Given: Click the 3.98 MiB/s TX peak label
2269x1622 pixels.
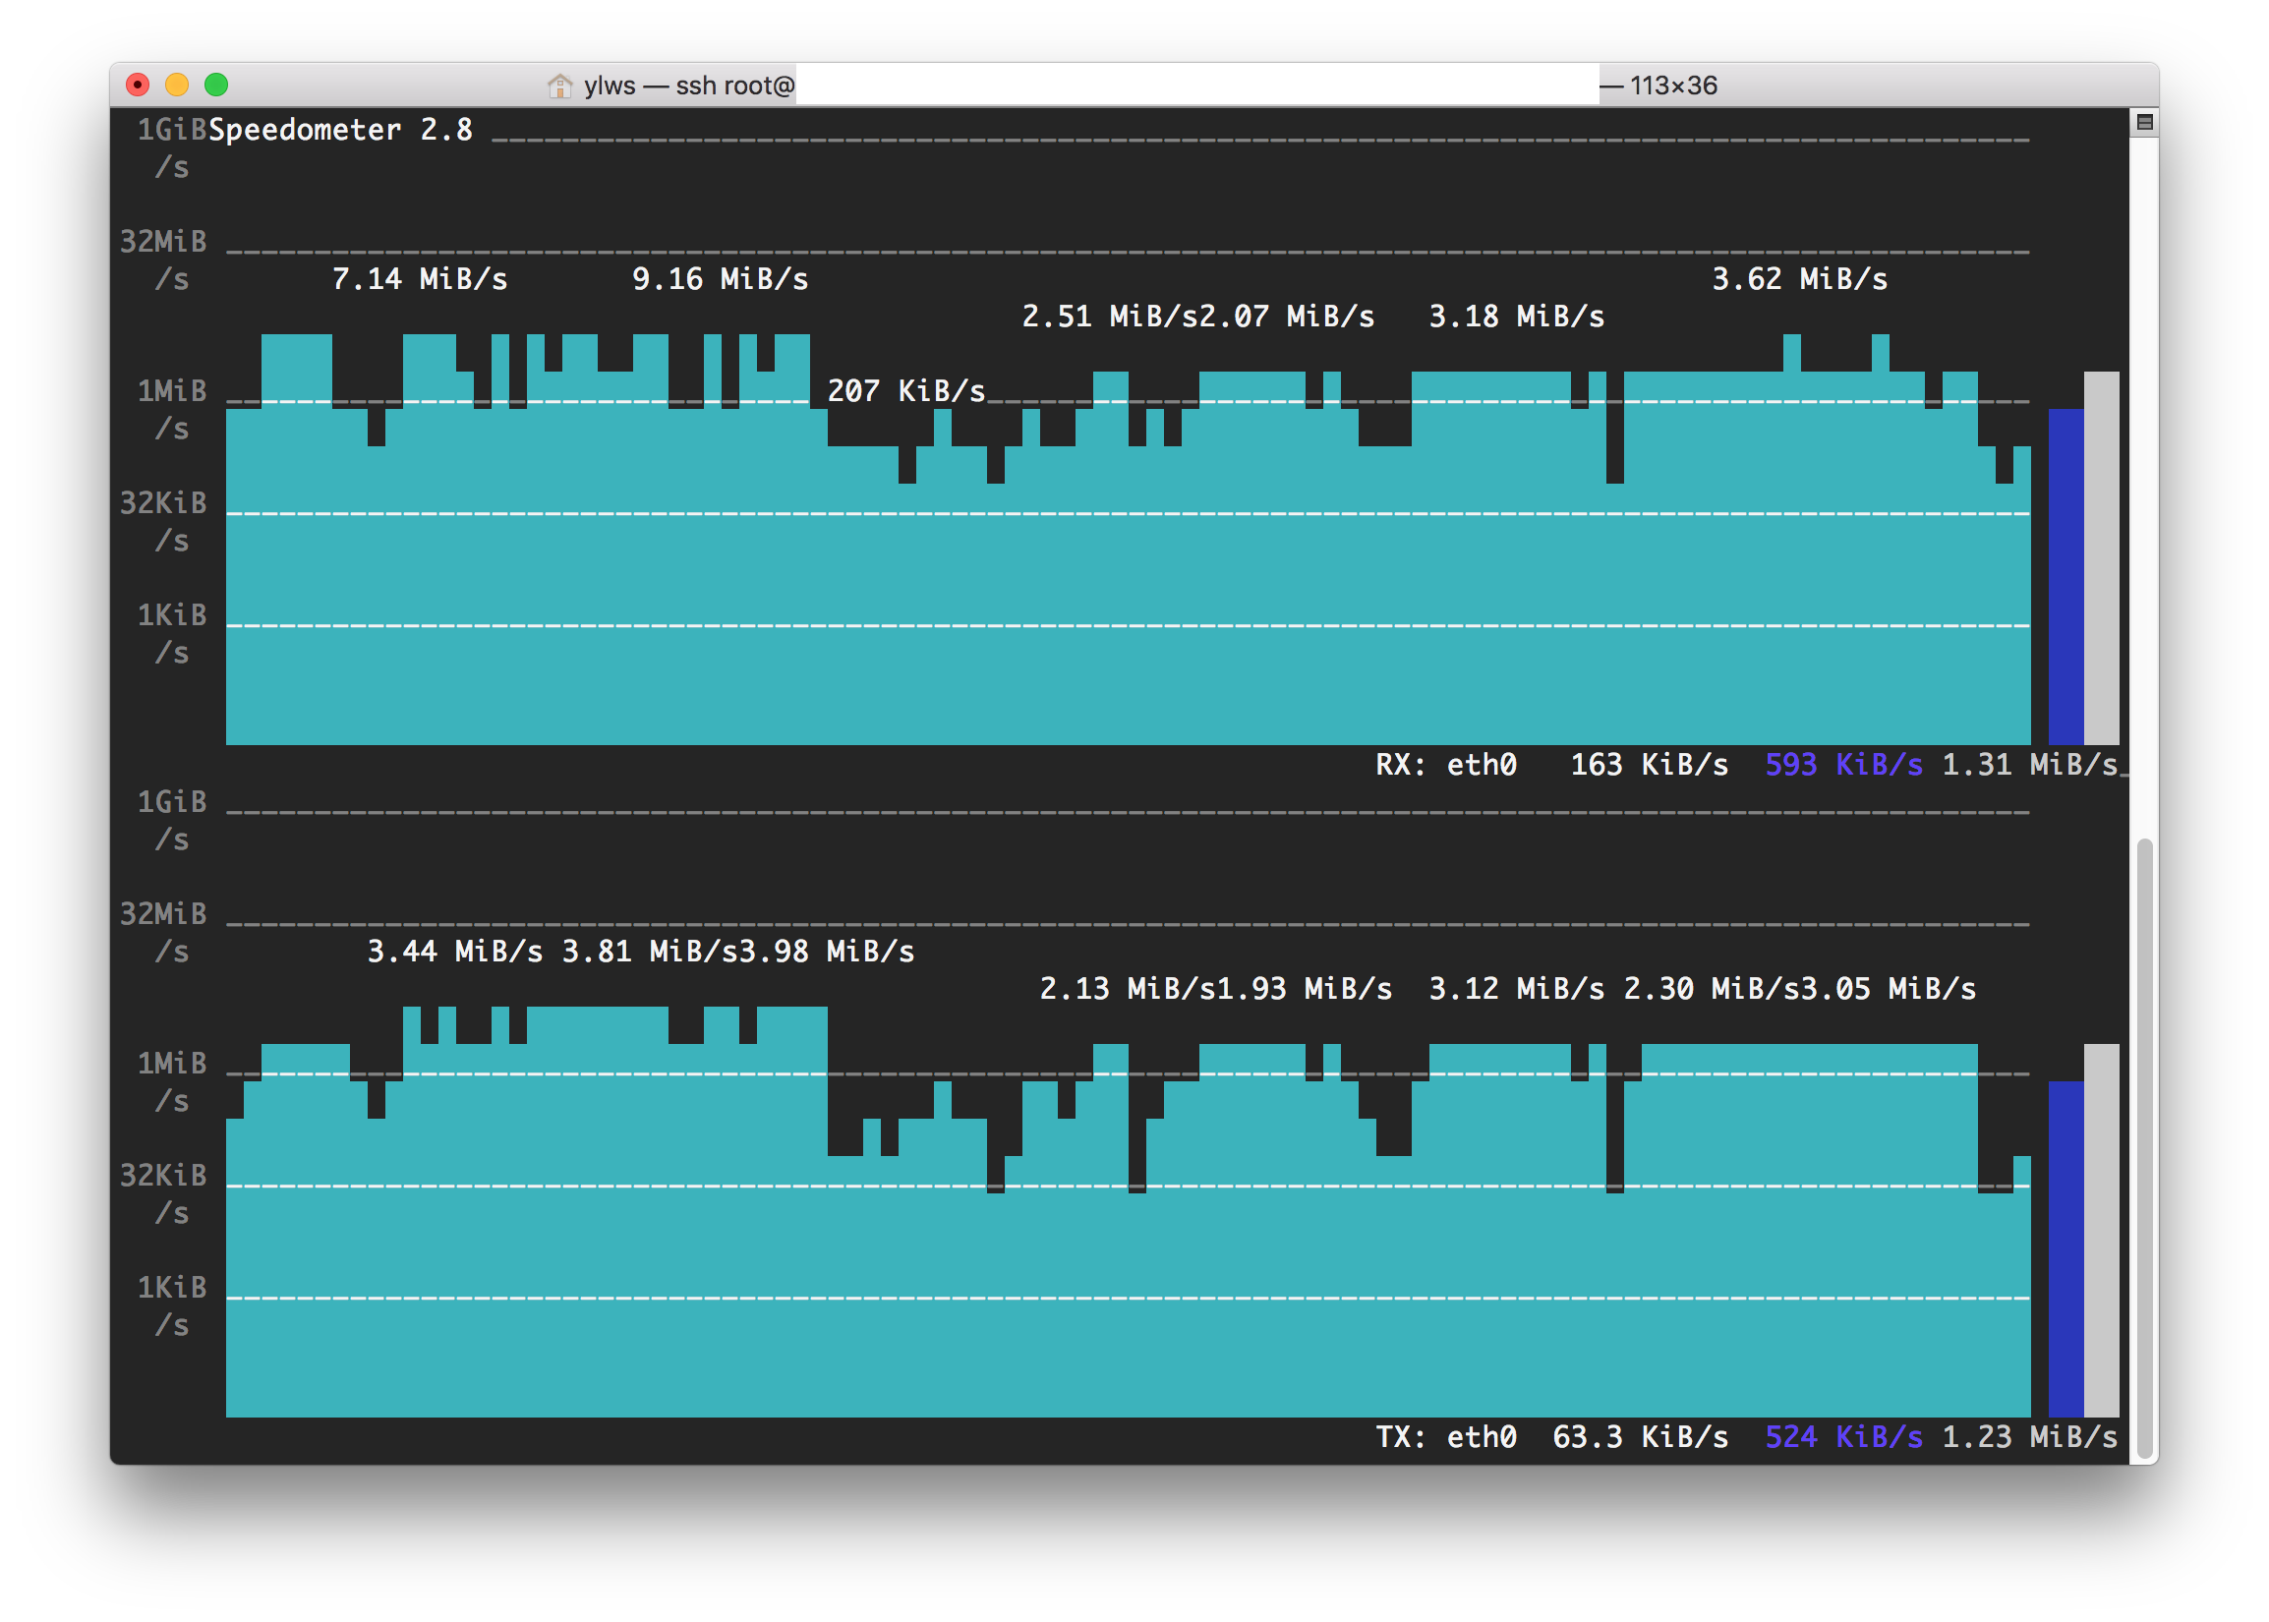Looking at the screenshot, I should click(x=826, y=952).
